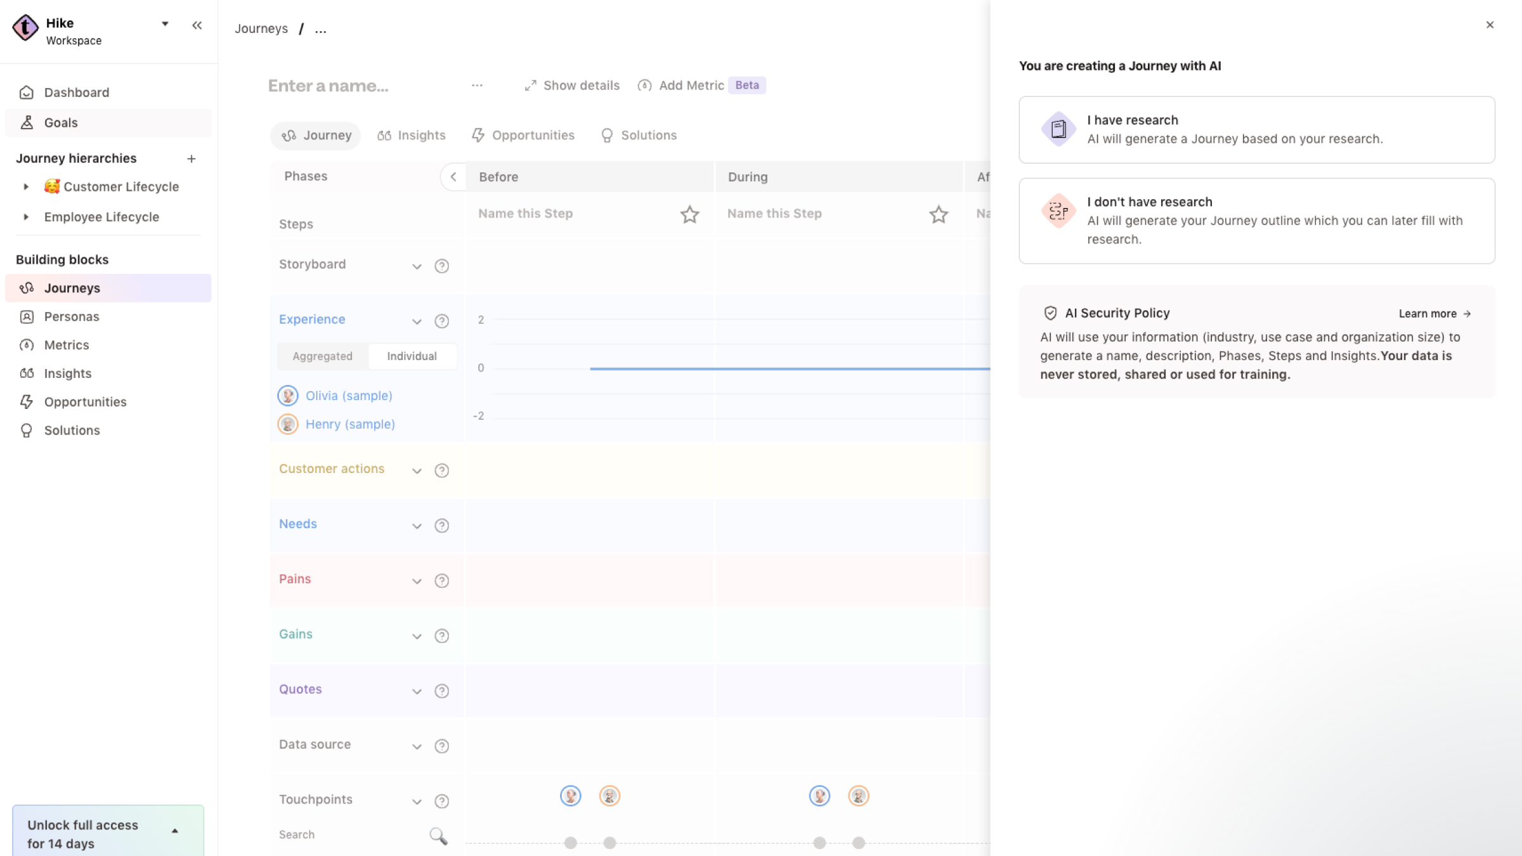Open the Insights tab
The height and width of the screenshot is (856, 1522).
pyautogui.click(x=412, y=135)
